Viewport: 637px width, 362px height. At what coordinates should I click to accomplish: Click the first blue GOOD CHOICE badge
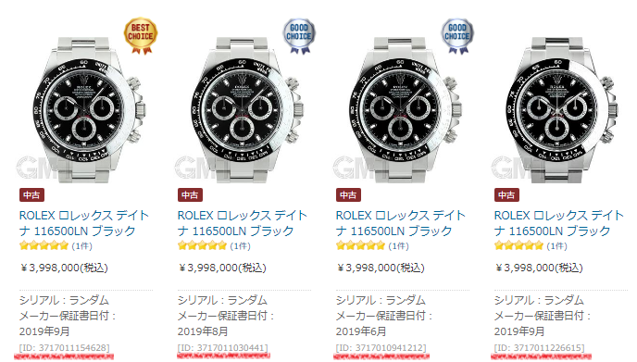pyautogui.click(x=299, y=36)
